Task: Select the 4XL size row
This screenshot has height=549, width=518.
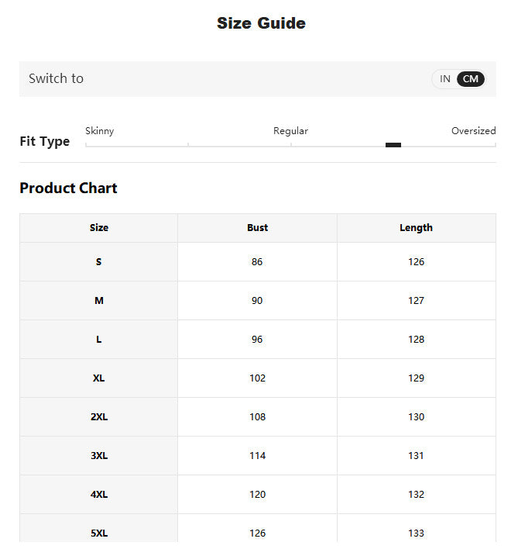Action: pyautogui.click(x=258, y=495)
